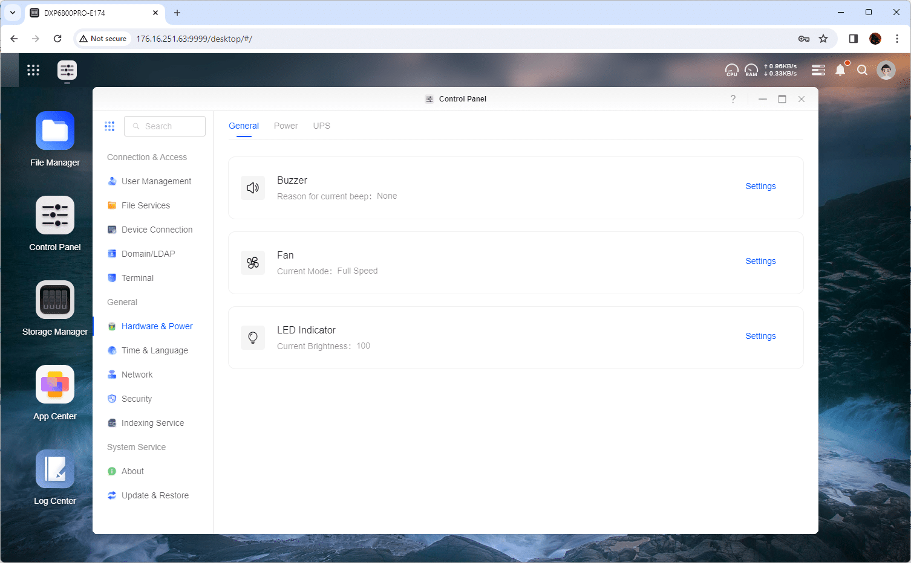The image size is (911, 563).
Task: Open the App Center desktop icon
Action: pyautogui.click(x=55, y=384)
